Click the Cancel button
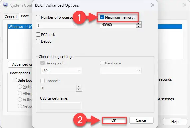The image size is (190, 128). point(141,120)
